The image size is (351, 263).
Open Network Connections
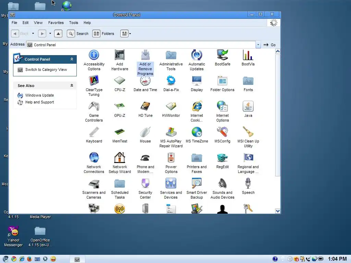click(94, 163)
